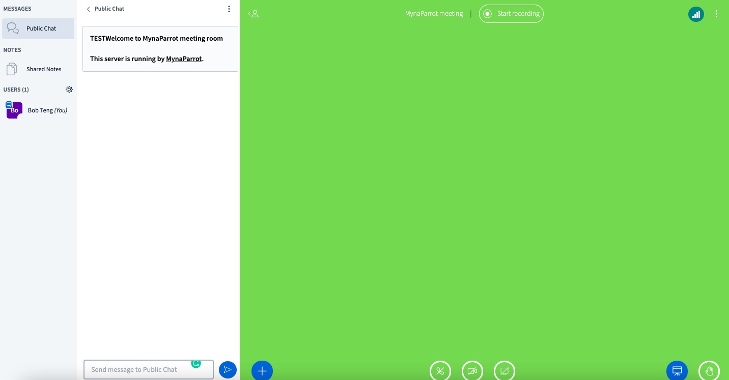Toggle the users list panel icon
This screenshot has width=729, height=380.
[x=254, y=14]
